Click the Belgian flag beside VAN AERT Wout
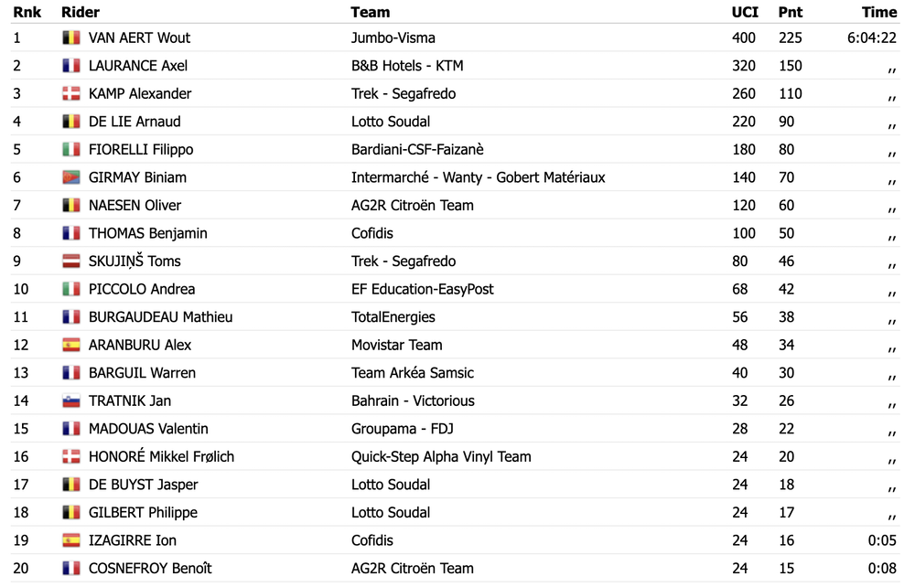This screenshot has width=915, height=587. coord(71,37)
